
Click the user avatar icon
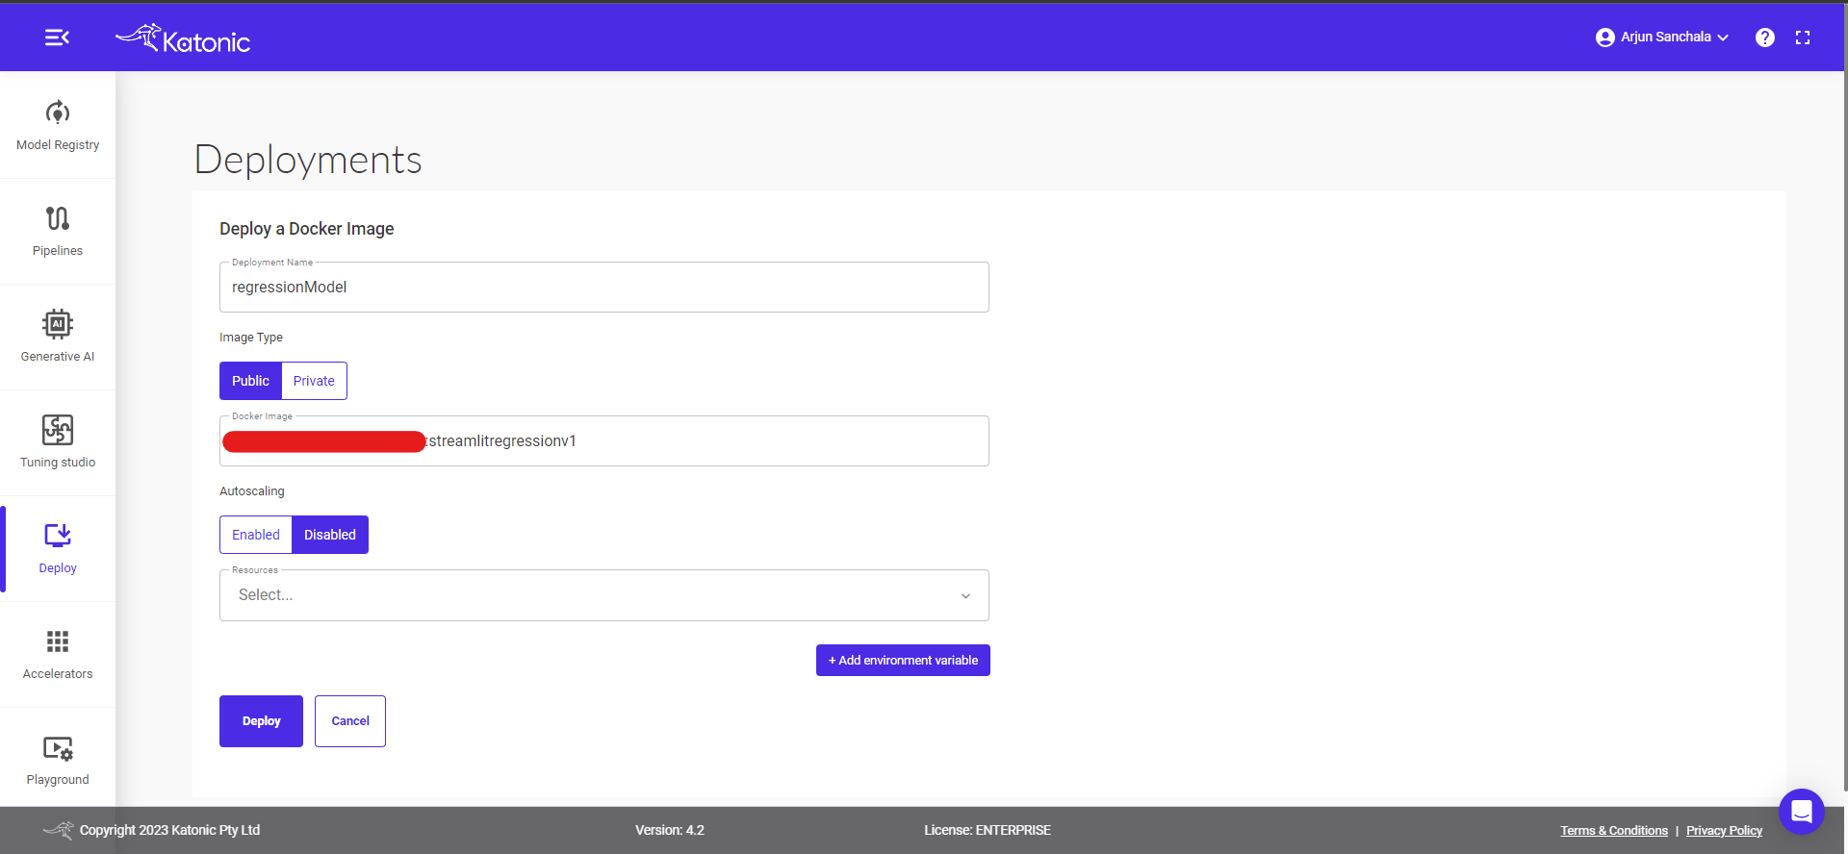(1604, 38)
